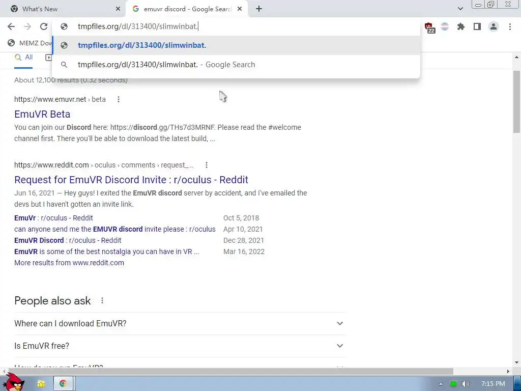The height and width of the screenshot is (391, 521).
Task: Open the taskbar file explorer icon
Action: [x=41, y=384]
